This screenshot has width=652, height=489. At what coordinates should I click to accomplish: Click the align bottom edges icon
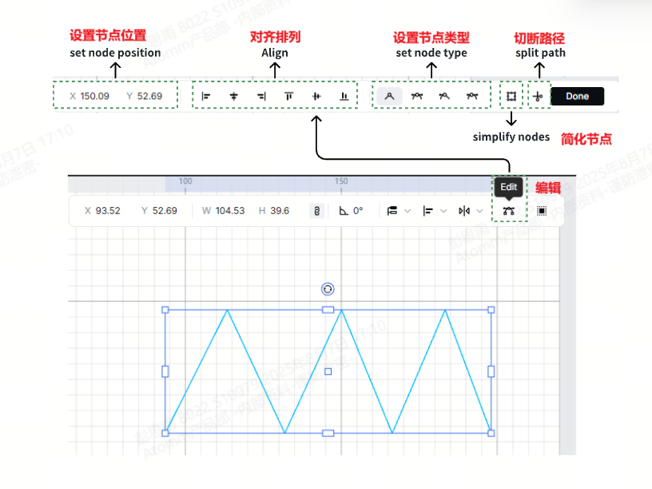click(x=344, y=96)
